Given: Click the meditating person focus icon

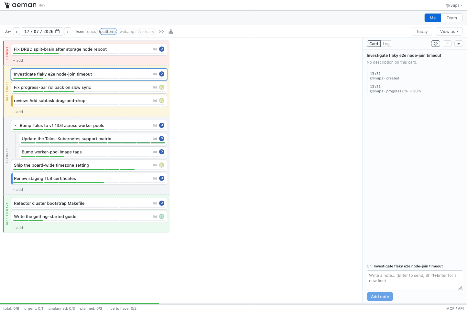Looking at the screenshot, I should 171,31.
